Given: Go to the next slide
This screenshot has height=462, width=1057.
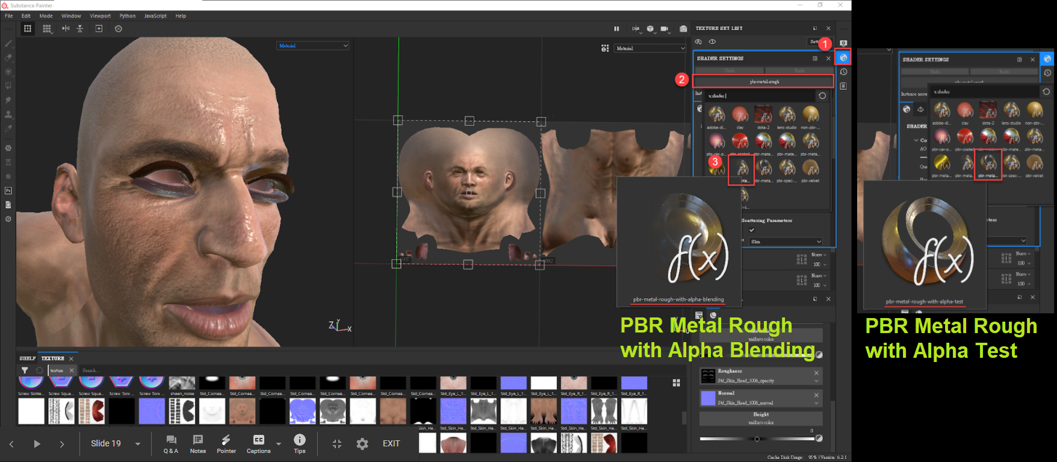Looking at the screenshot, I should click(62, 444).
